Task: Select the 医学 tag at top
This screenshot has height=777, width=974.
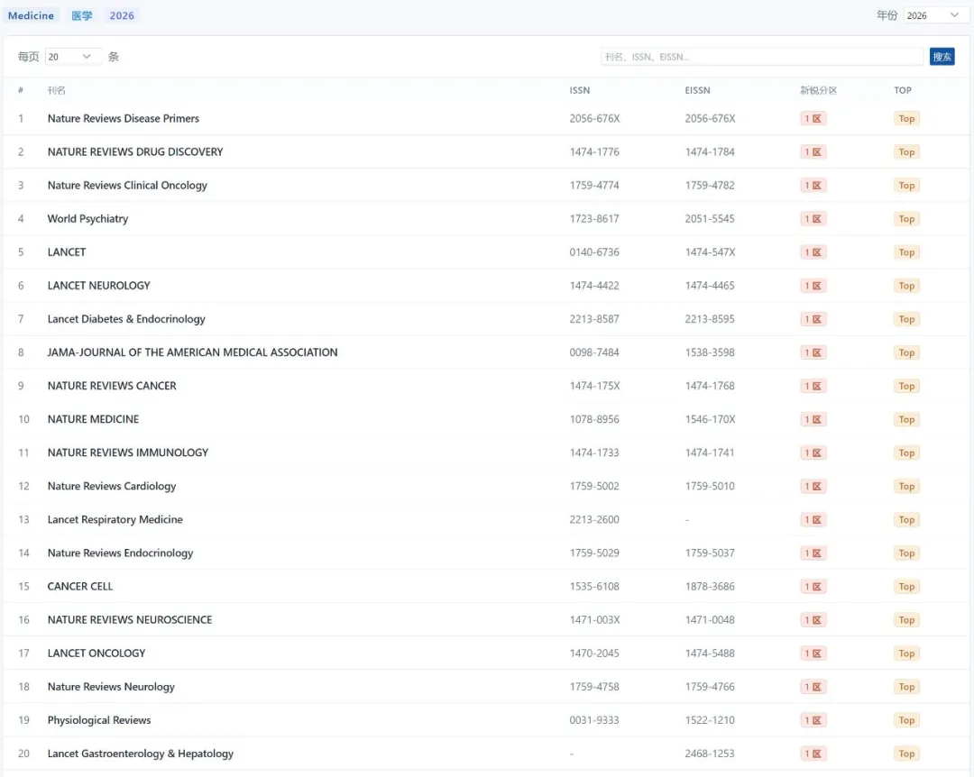Action: point(82,15)
